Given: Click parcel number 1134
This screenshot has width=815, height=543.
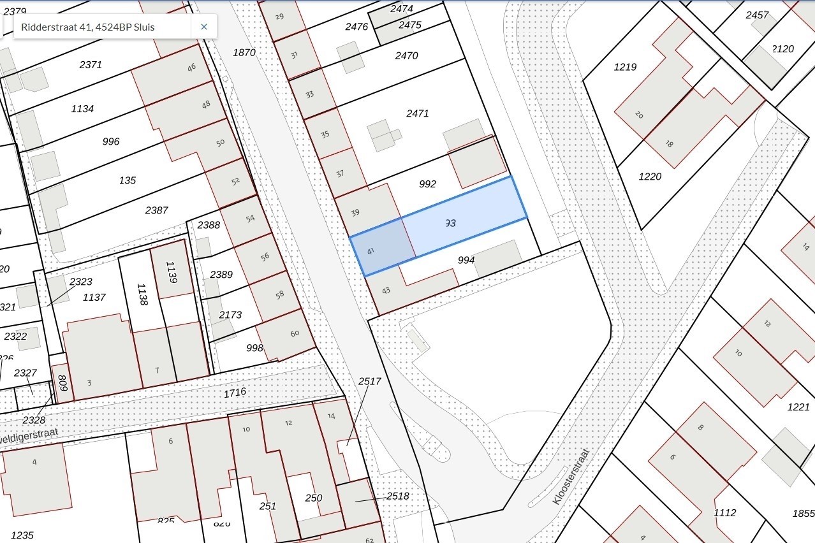Looking at the screenshot, I should pyautogui.click(x=82, y=109).
